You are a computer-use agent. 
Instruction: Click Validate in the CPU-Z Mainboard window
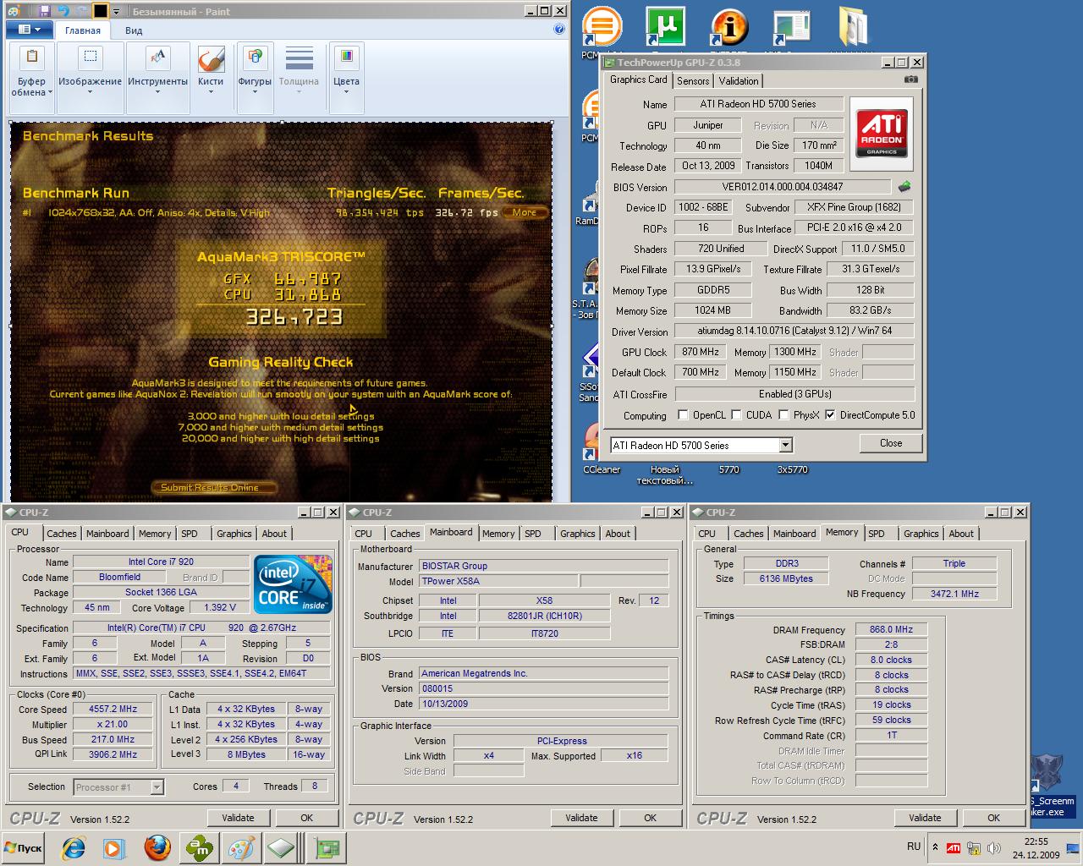(581, 818)
